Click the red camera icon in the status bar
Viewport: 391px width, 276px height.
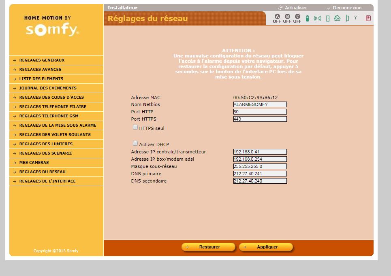tap(368, 18)
